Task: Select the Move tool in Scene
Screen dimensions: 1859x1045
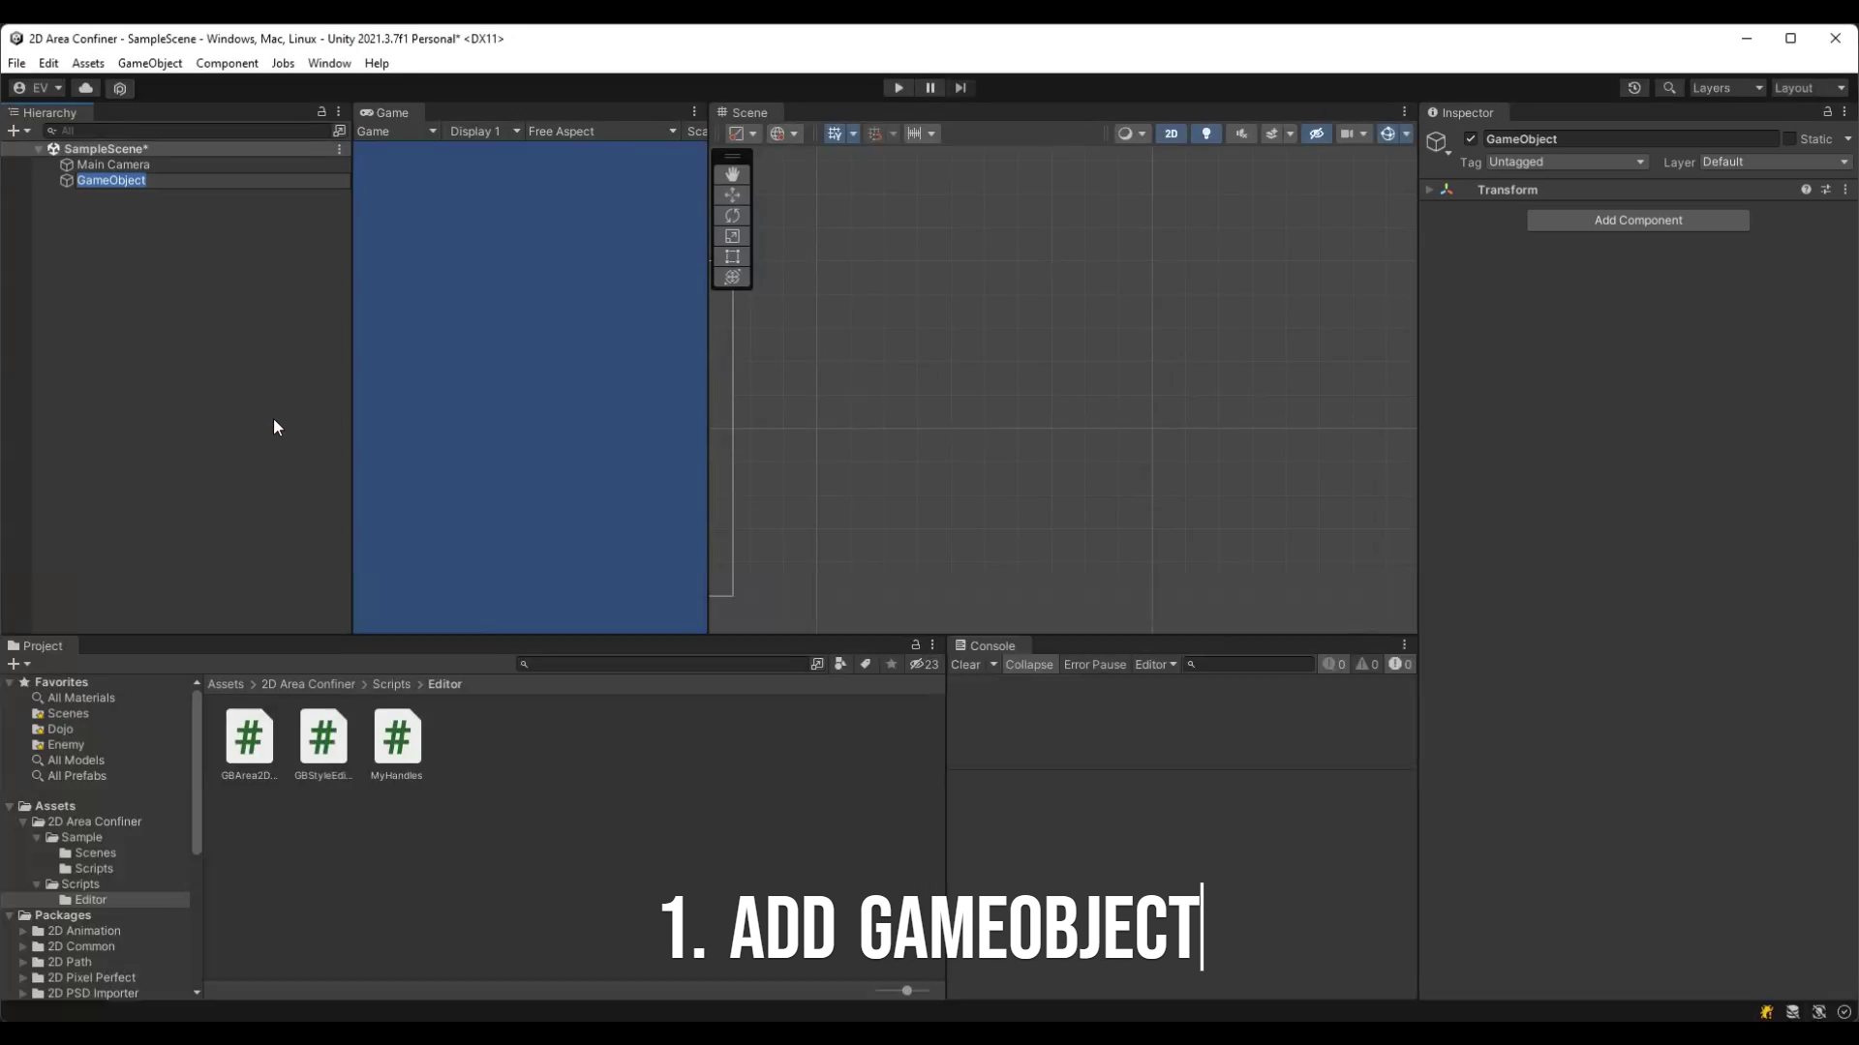Action: coord(732,194)
